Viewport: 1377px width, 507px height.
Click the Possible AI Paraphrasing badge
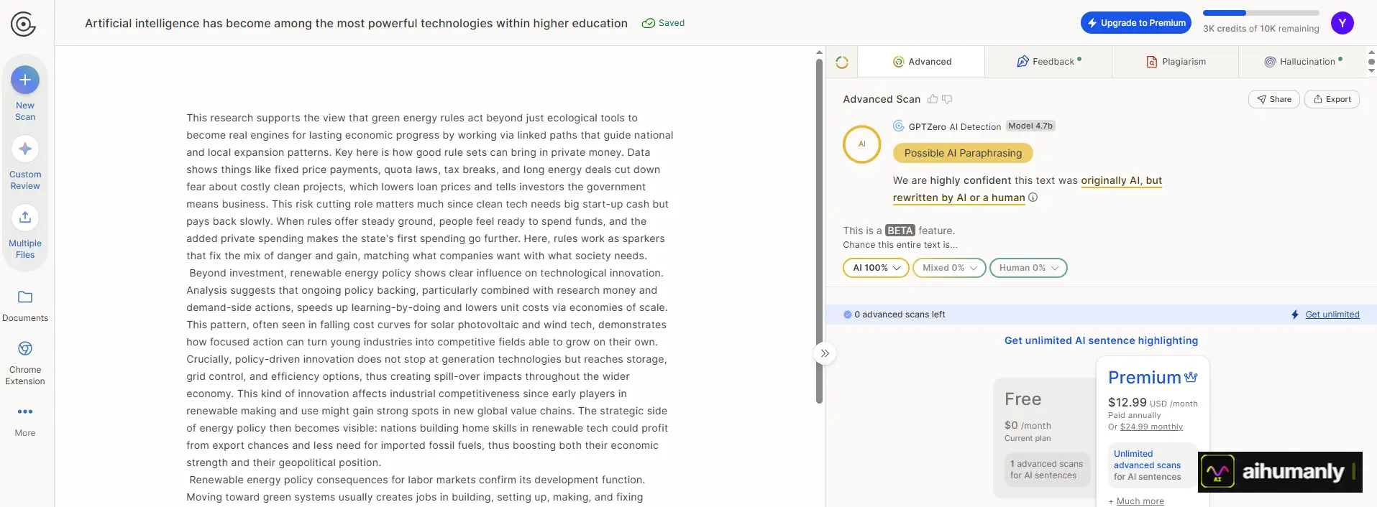pos(963,153)
